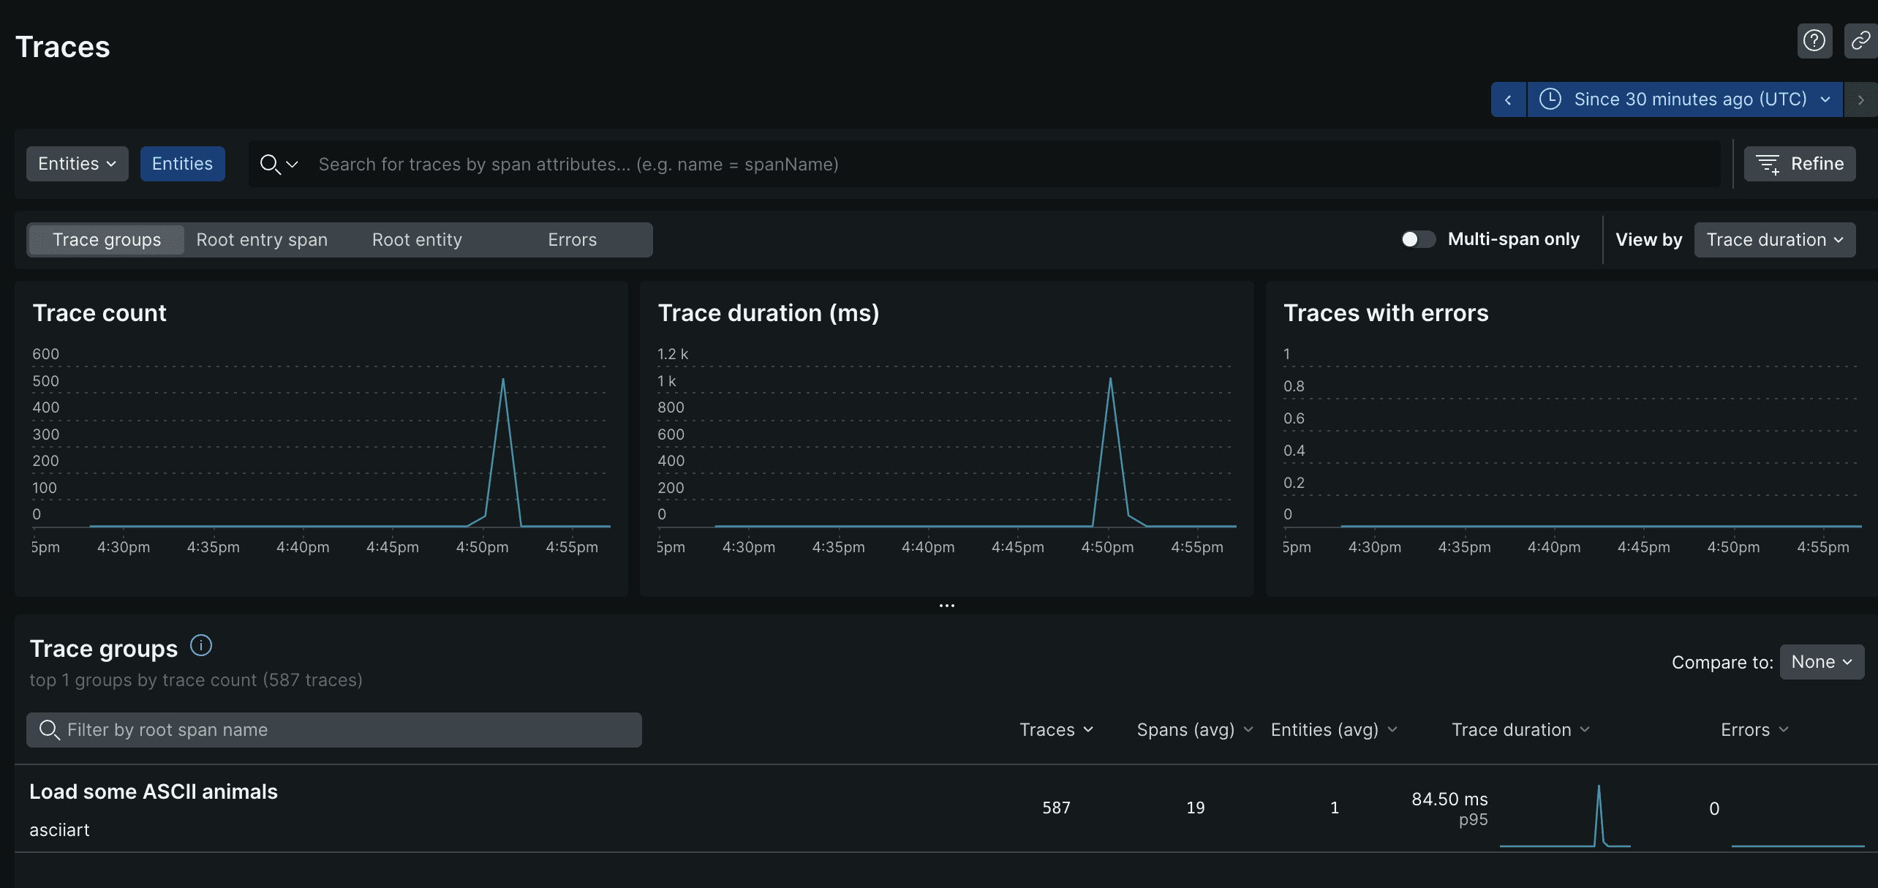Click the right chevron beside the time picker

pos(1861,99)
